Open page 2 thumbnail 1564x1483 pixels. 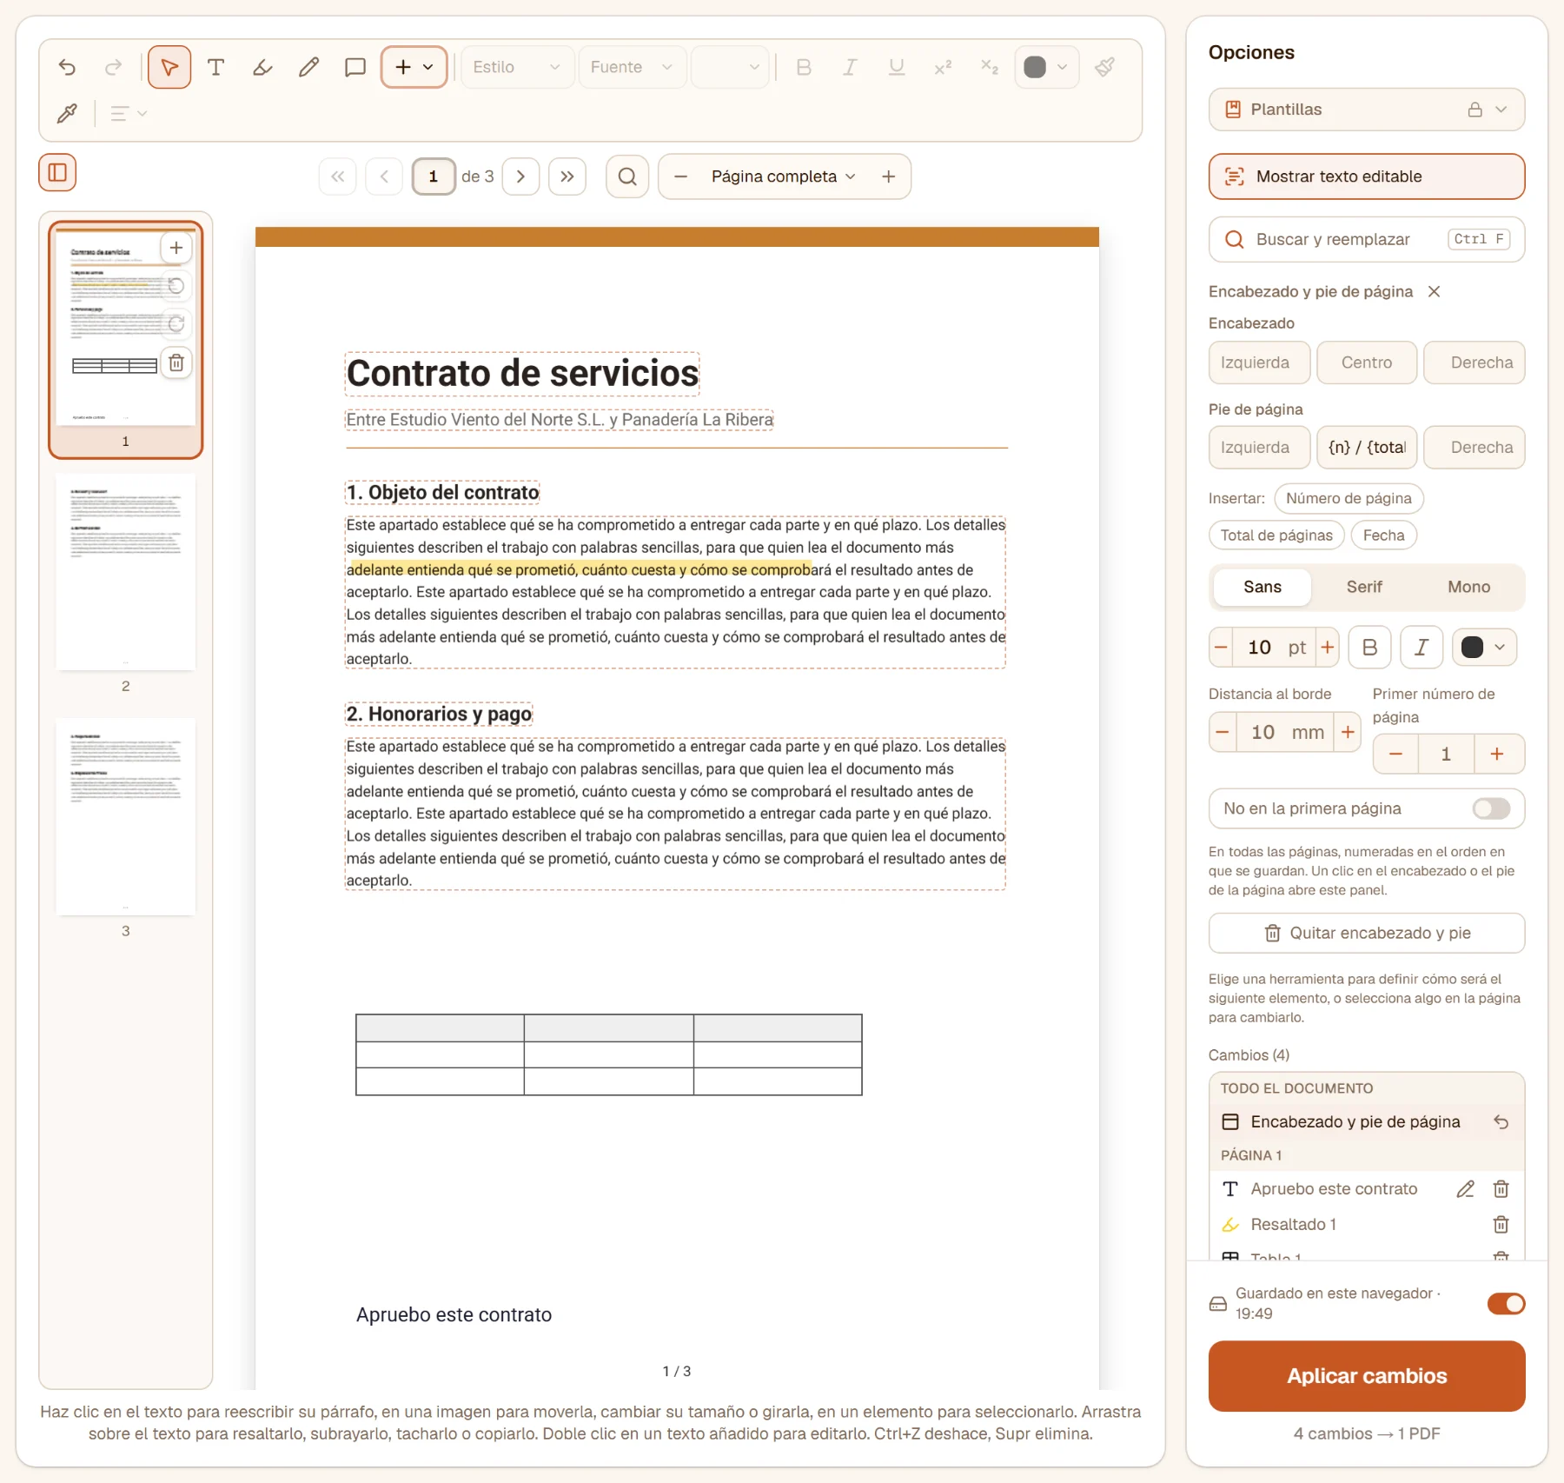tap(126, 572)
